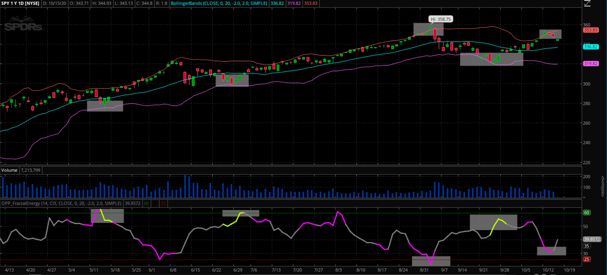The width and height of the screenshot is (607, 275).
Task: Click the 6/29 date on time axis
Action: click(238, 270)
